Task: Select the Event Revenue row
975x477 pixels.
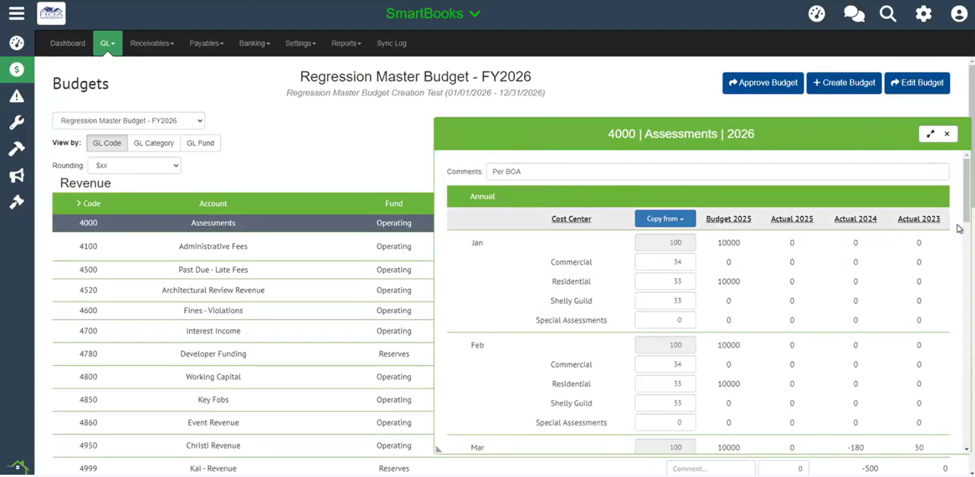Action: (x=243, y=422)
